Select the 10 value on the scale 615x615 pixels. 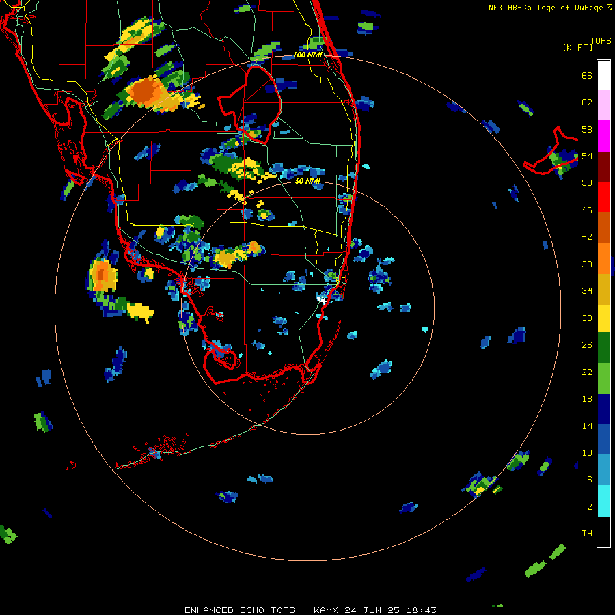click(587, 452)
